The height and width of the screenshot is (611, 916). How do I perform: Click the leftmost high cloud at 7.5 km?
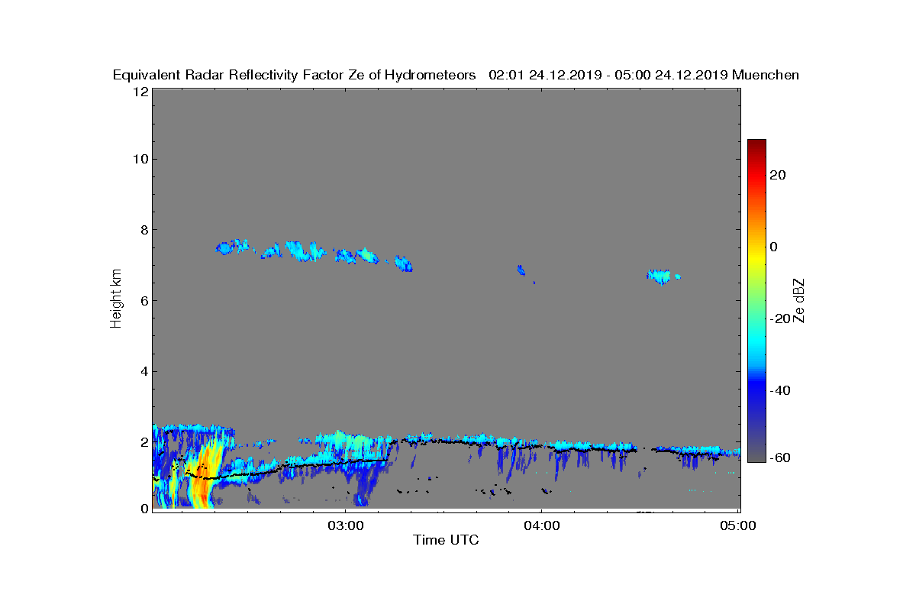234,247
